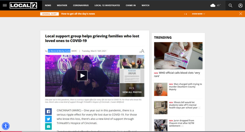Viewport: 245px width, 132px height.
Task: Open WHO blood clots trending story thumbnail
Action: (178, 56)
